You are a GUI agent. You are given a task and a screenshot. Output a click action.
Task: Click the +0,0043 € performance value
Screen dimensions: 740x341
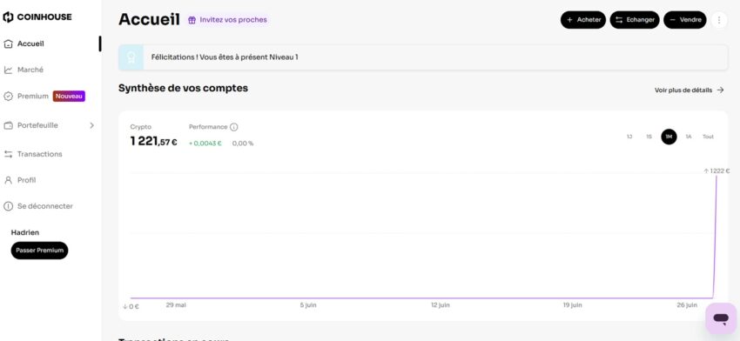pyautogui.click(x=205, y=144)
